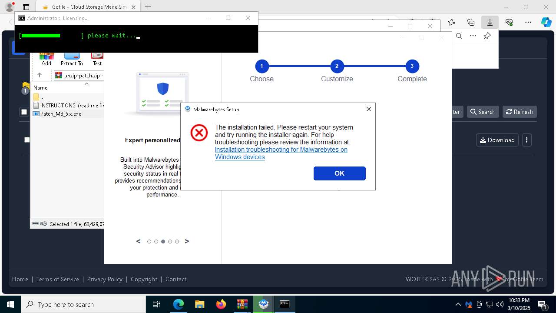Open the three-dot file options menu on Gofile
556x313 pixels.
pos(526,140)
